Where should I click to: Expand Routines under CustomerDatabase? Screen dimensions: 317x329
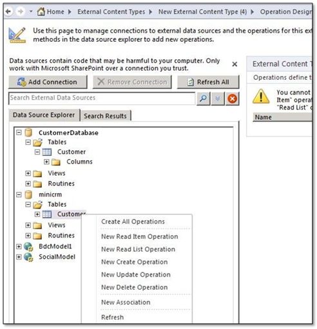28,183
